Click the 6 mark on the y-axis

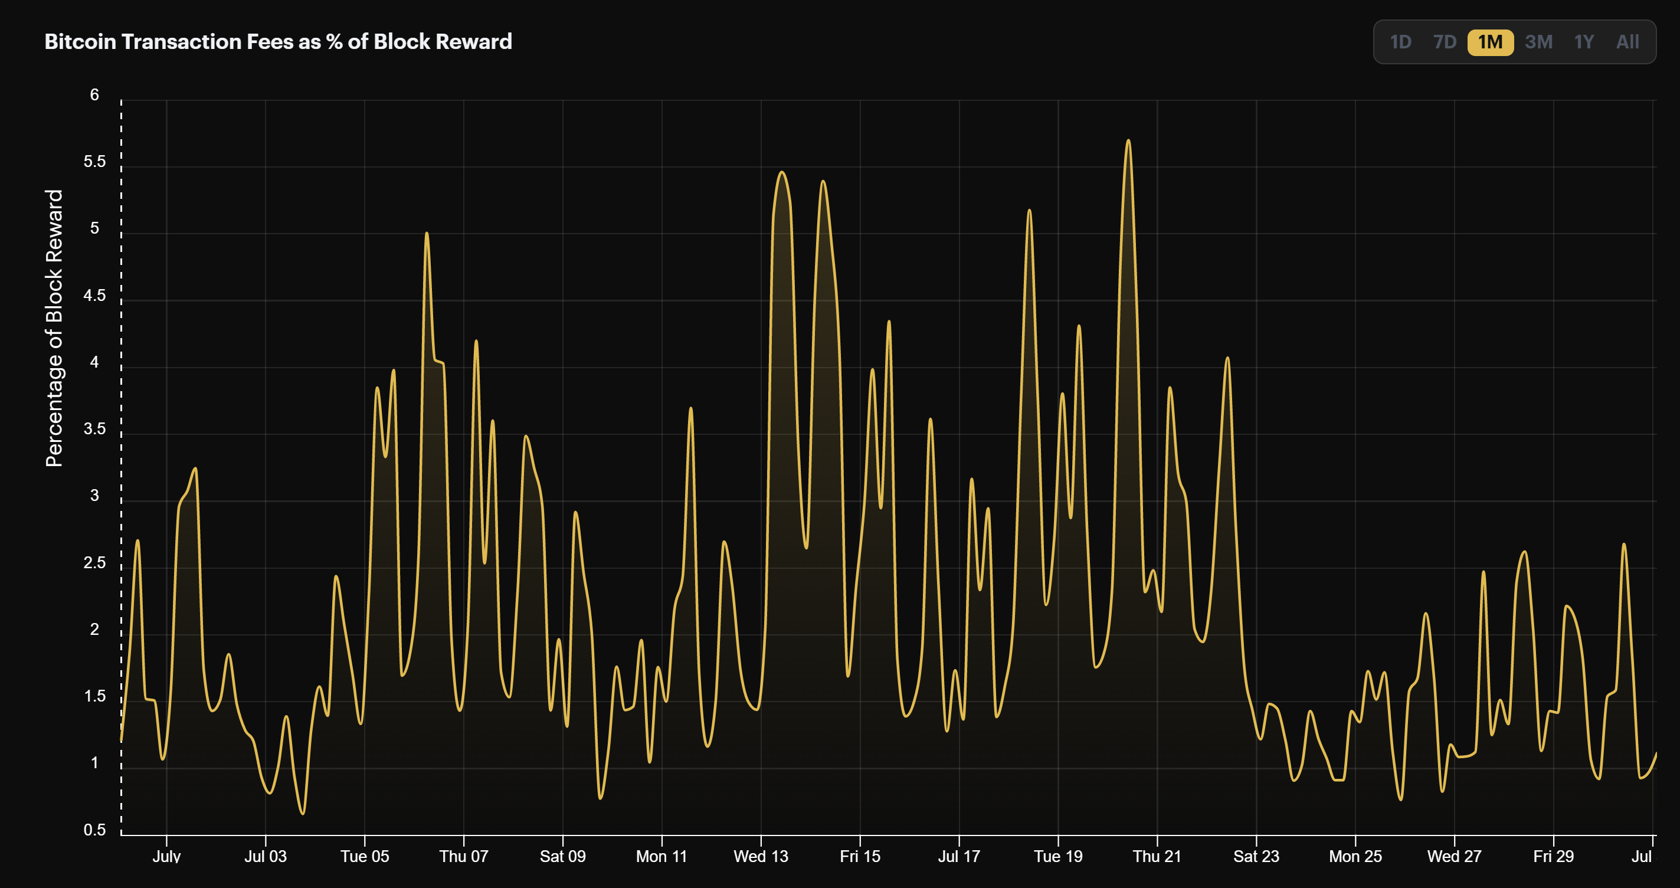pos(96,94)
